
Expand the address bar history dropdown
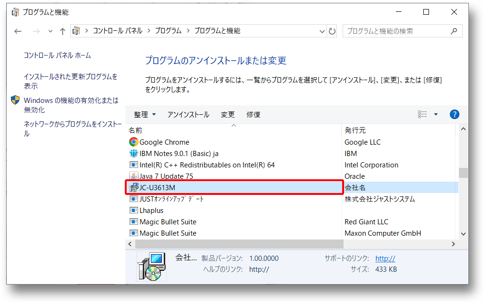[x=322, y=31]
